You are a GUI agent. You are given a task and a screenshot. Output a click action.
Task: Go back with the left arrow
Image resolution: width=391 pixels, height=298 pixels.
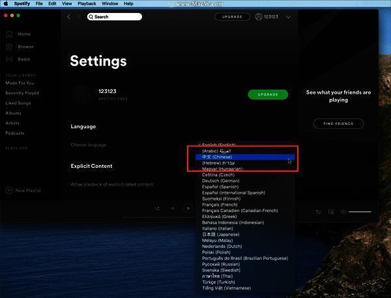tap(68, 17)
